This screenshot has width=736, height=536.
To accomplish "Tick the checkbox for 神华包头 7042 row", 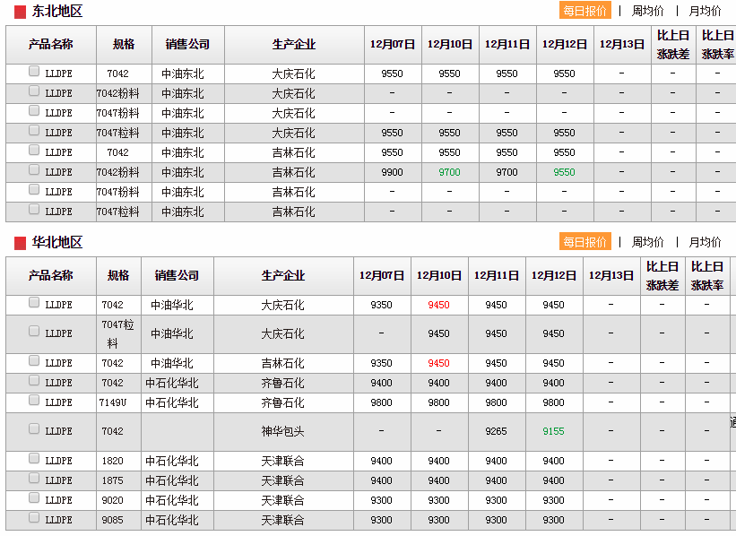I will coord(34,430).
